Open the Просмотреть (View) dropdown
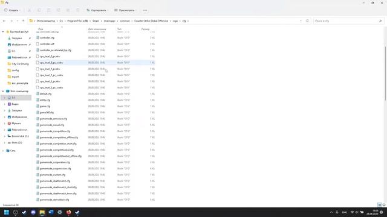The image size is (387, 217). [x=125, y=10]
